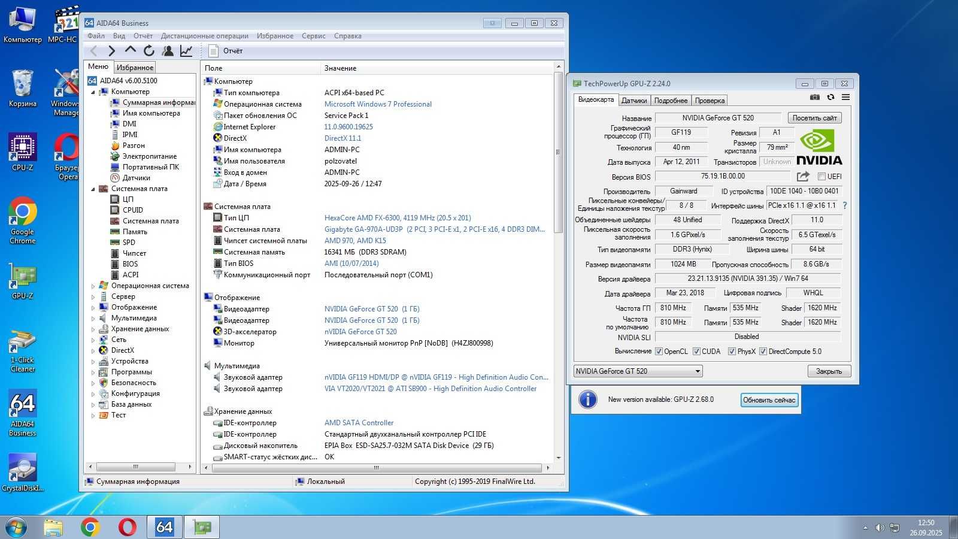Image resolution: width=958 pixels, height=539 pixels.
Task: Open the Корзина recycle bin icon
Action: (x=23, y=89)
